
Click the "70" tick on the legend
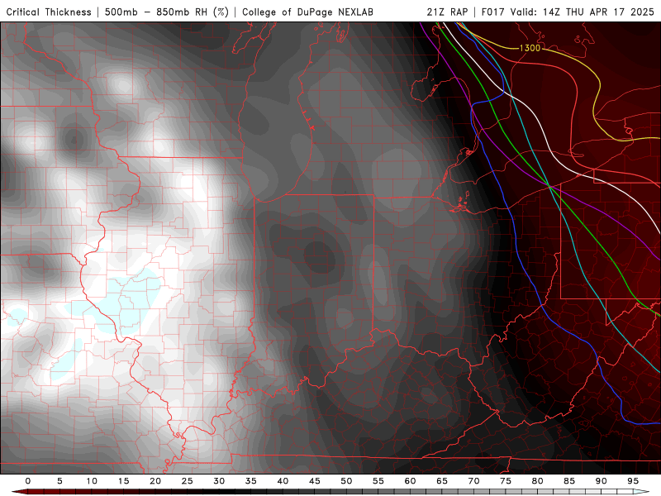(x=473, y=481)
